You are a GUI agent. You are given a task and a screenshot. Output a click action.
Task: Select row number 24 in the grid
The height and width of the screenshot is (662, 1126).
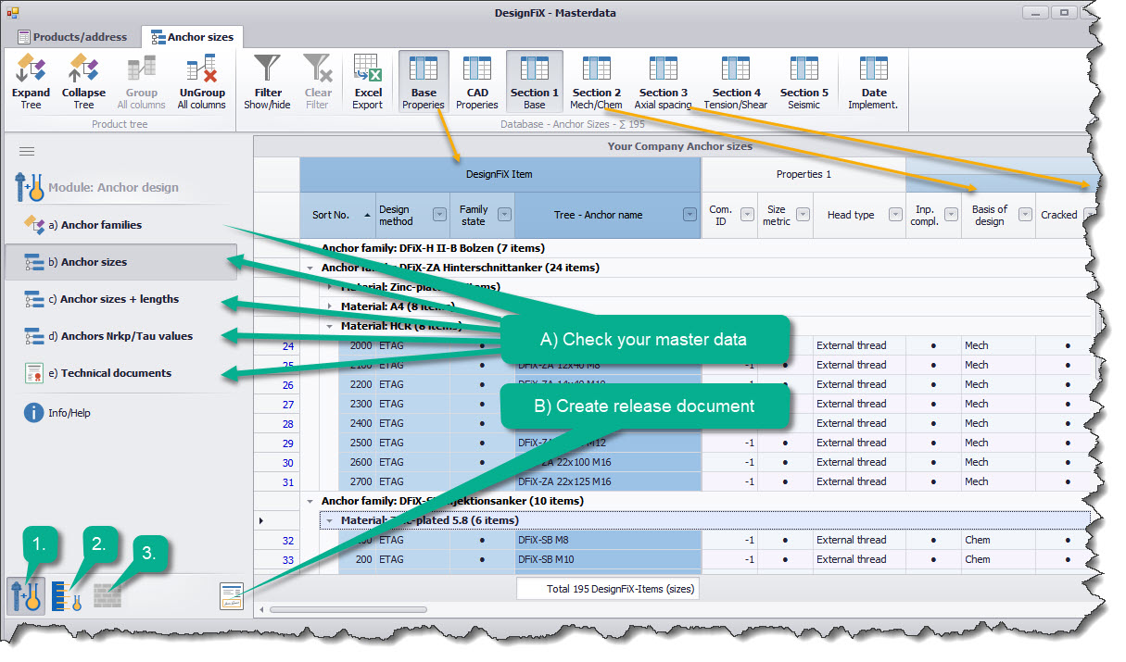point(287,345)
